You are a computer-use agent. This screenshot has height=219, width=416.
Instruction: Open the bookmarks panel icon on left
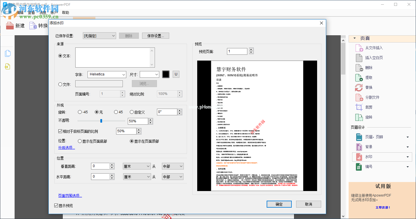point(8,66)
